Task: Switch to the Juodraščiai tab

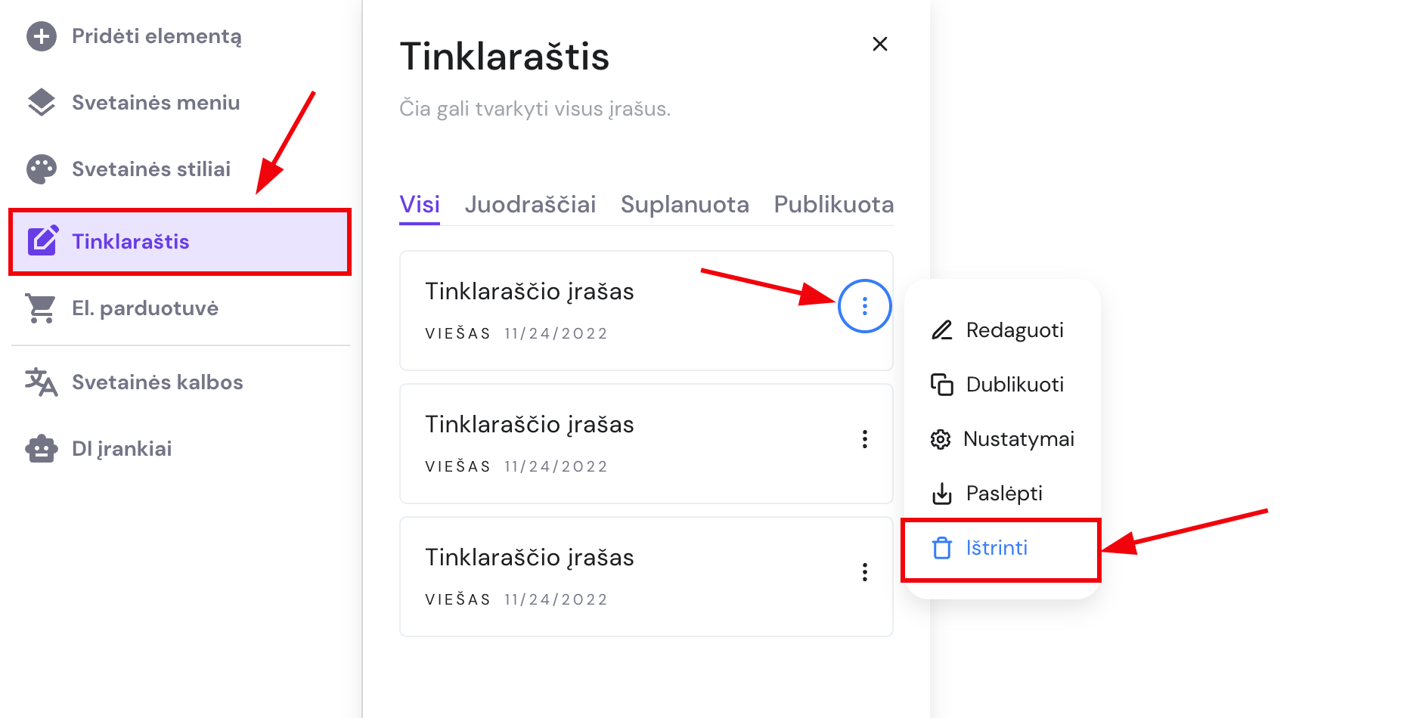Action: coord(530,204)
